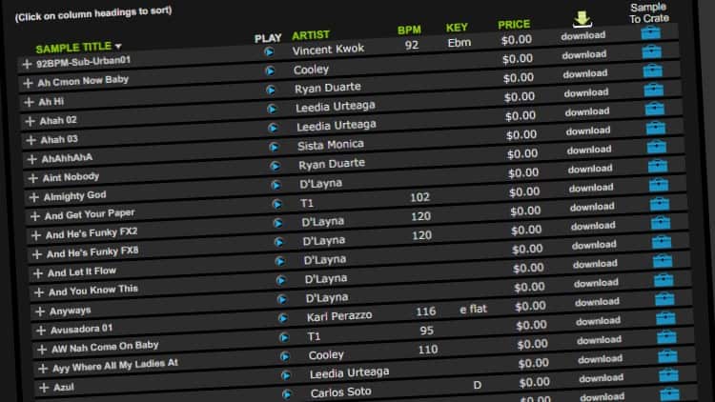Click the PLAY column heading
Viewport: 715px width, 402px height.
tap(268, 38)
